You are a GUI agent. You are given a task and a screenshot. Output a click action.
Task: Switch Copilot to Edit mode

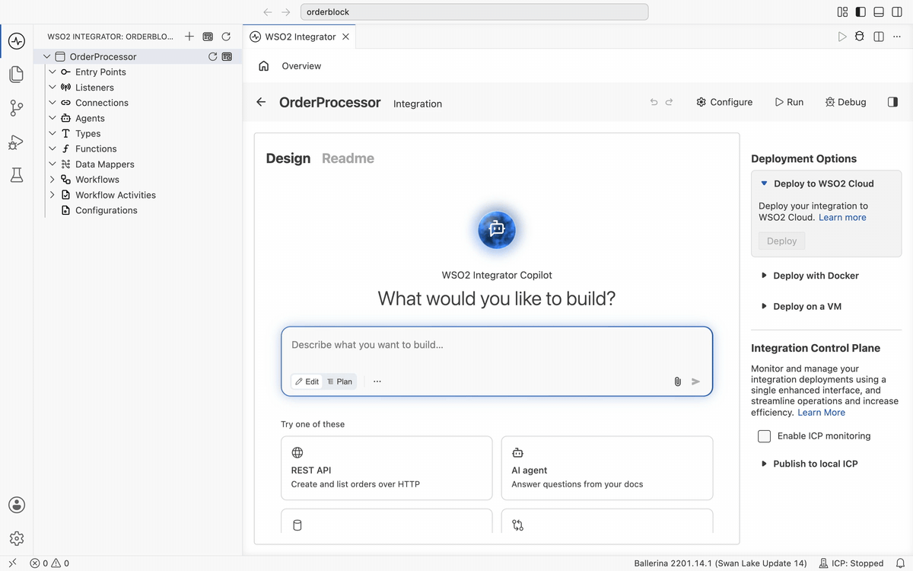307,381
